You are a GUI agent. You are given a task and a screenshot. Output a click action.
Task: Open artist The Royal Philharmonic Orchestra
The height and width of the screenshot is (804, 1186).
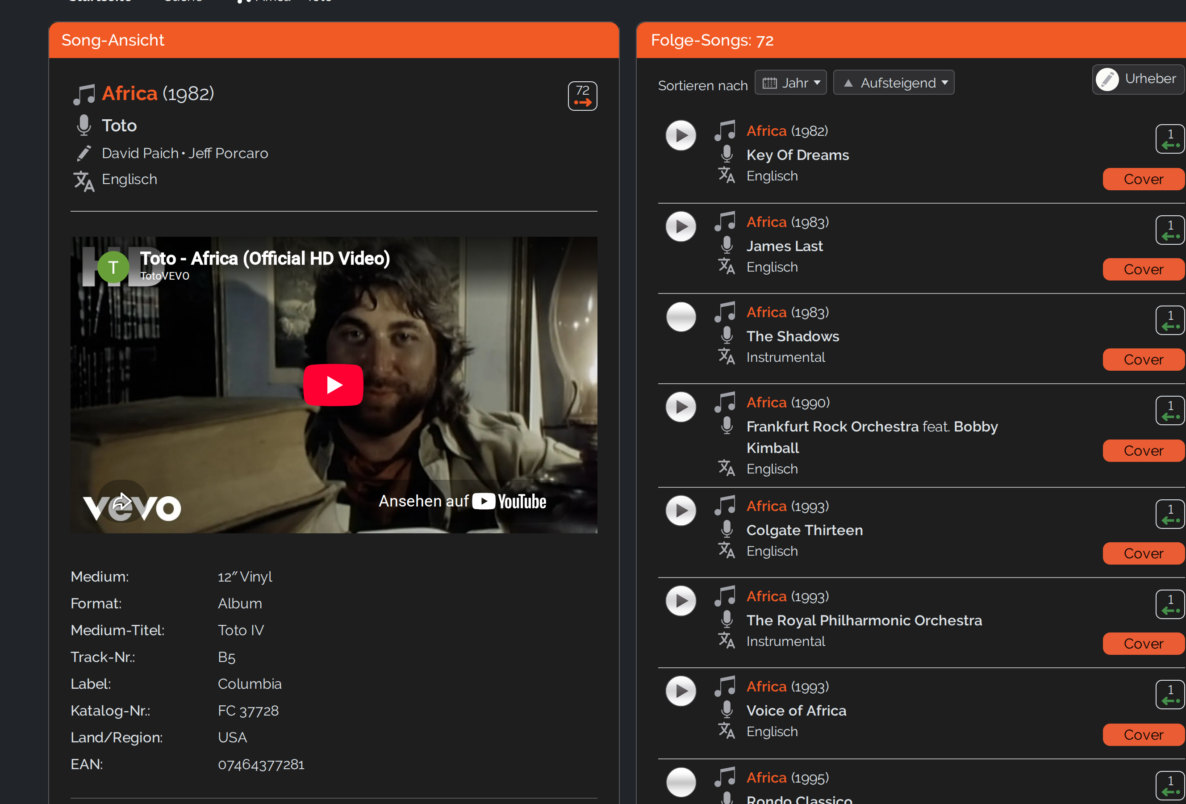864,620
